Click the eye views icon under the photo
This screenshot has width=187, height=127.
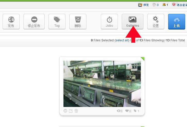(x=119, y=111)
